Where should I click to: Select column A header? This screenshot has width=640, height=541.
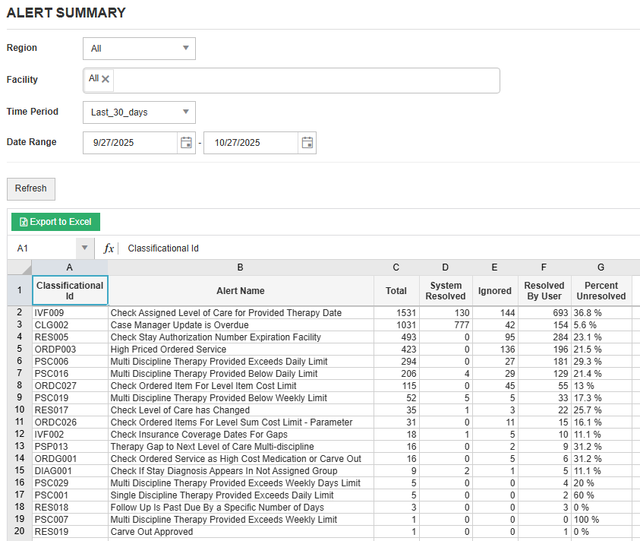pos(70,267)
